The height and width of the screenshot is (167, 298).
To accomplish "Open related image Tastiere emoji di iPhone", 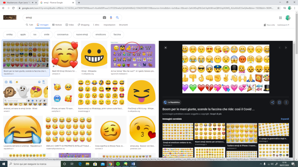I will pyautogui.click(x=242, y=133).
